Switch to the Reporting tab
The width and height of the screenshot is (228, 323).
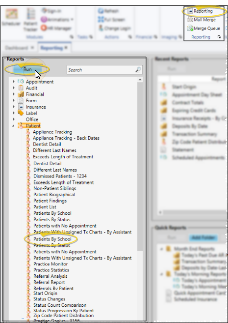click(x=51, y=48)
